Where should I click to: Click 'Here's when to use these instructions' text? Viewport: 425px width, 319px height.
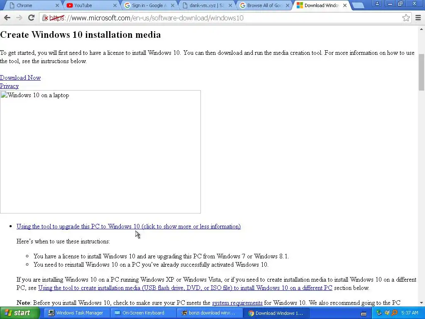tap(63, 241)
